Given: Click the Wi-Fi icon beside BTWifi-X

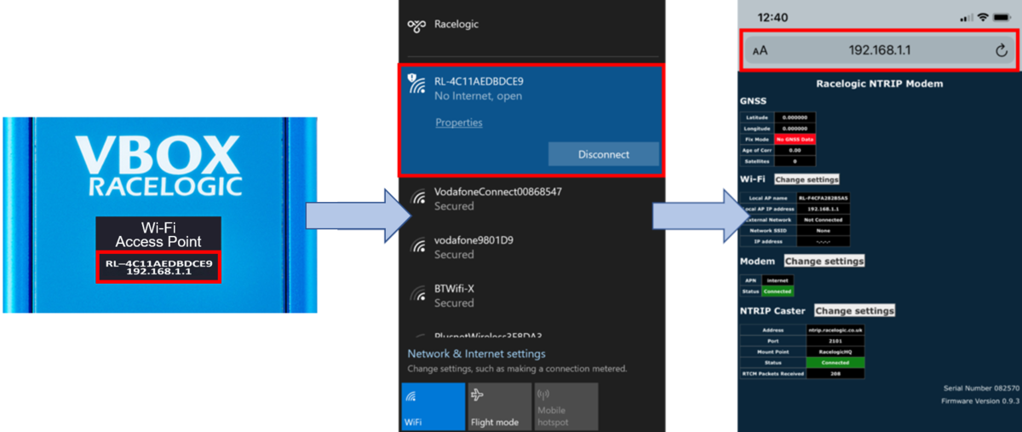Looking at the screenshot, I should click(417, 295).
